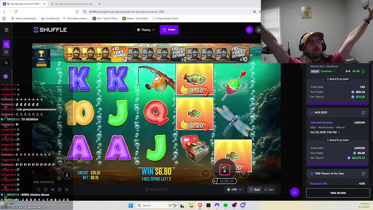This screenshot has height=210, width=373.
Task: Switch game to theatre mode
Action: pos(45,190)
